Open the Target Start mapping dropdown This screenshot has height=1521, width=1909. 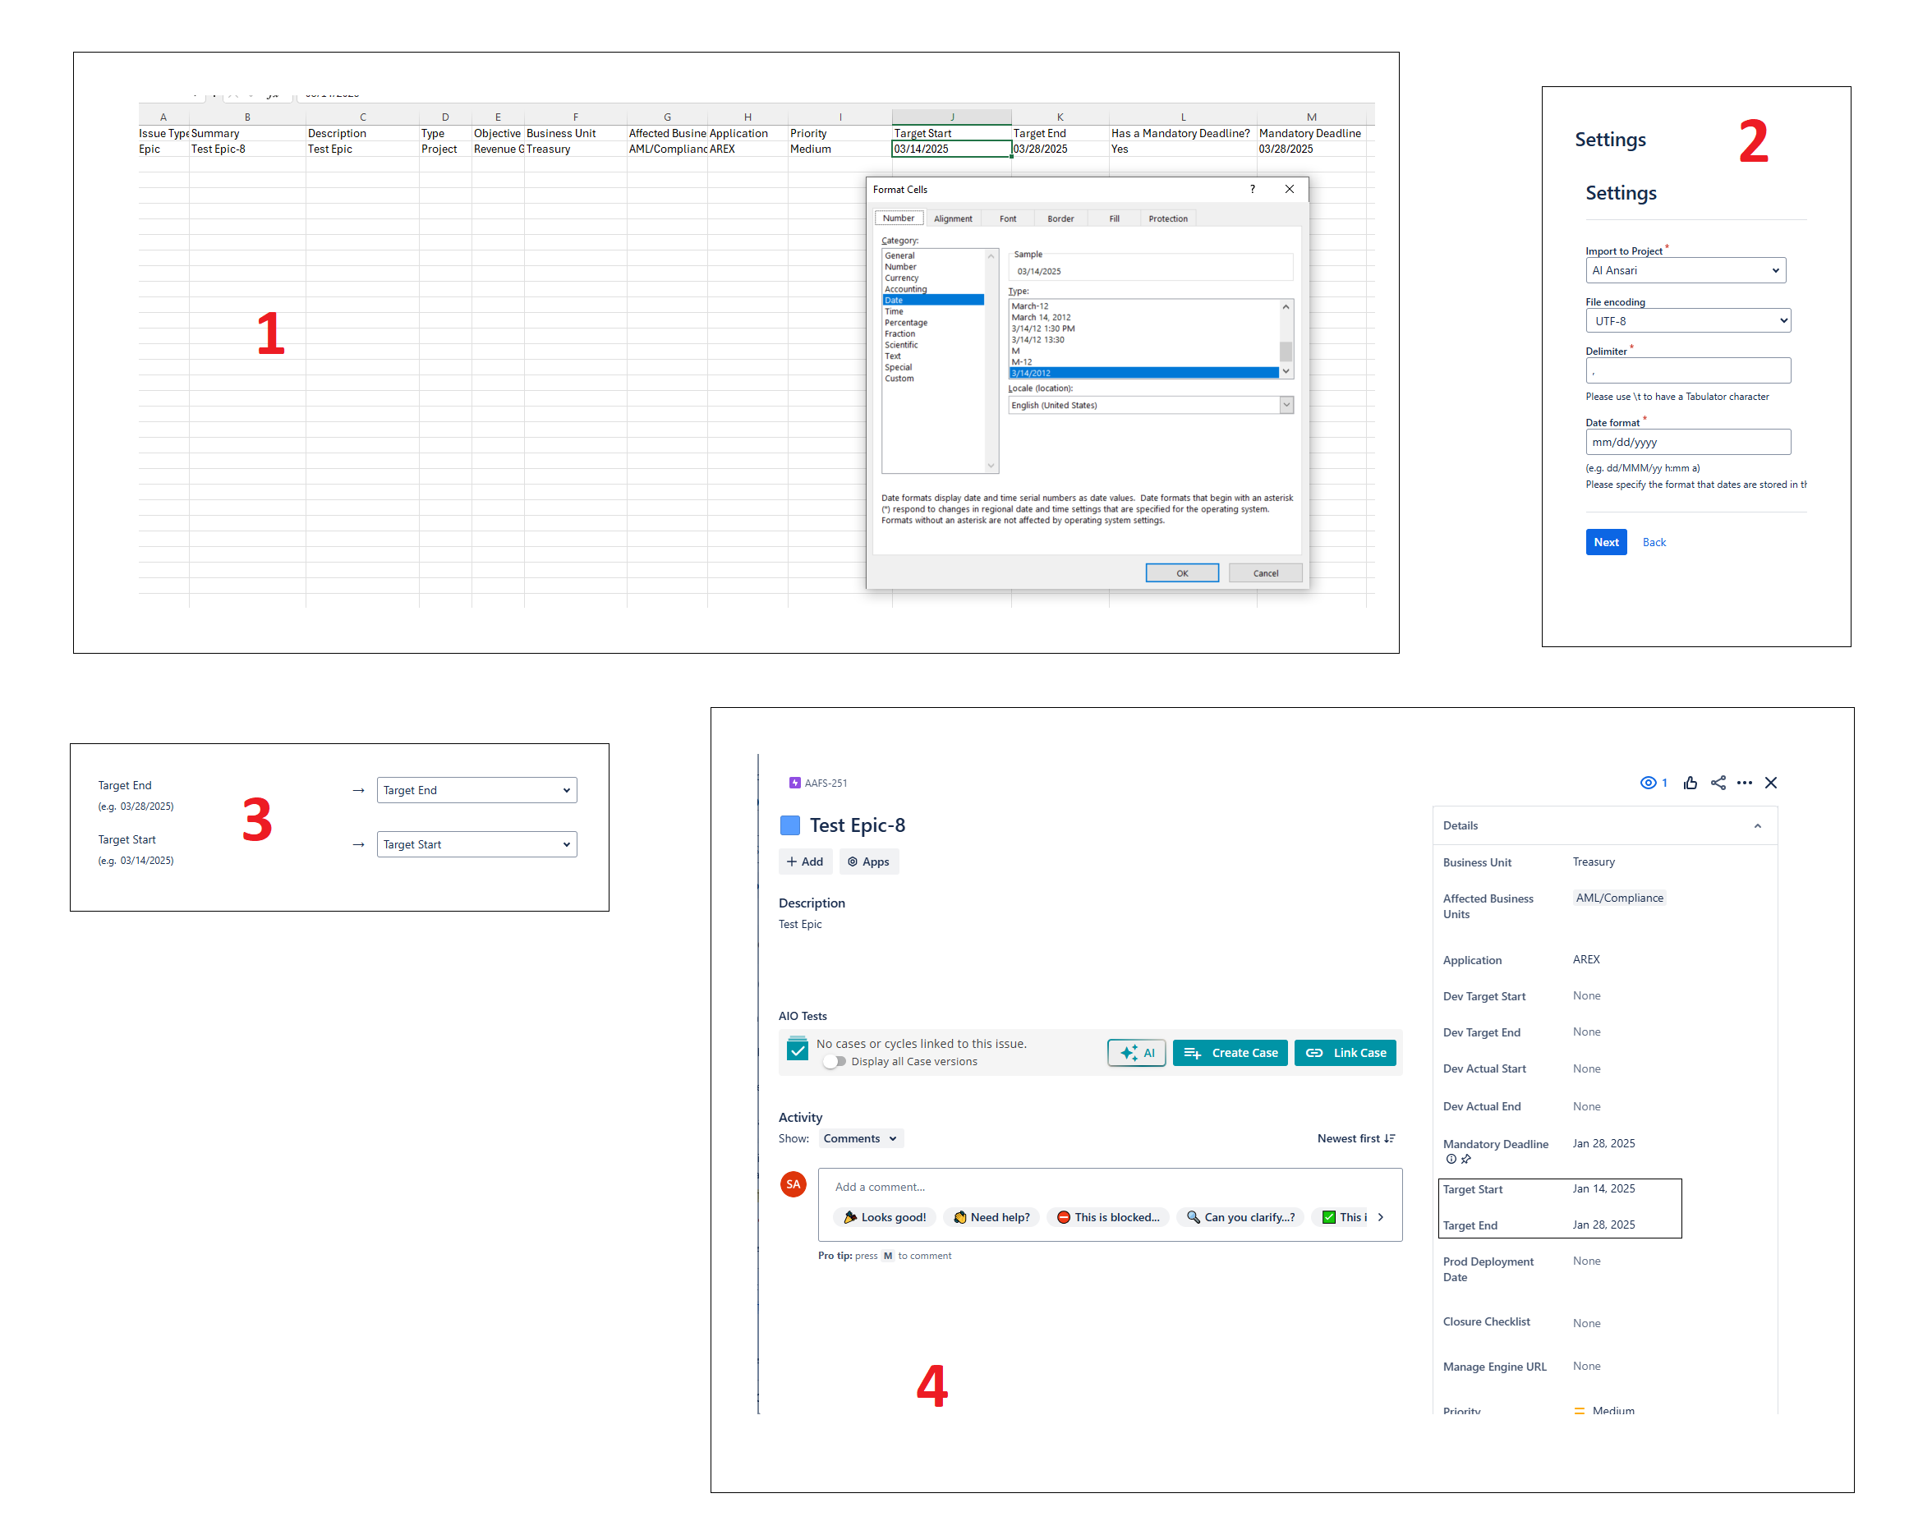(x=476, y=843)
